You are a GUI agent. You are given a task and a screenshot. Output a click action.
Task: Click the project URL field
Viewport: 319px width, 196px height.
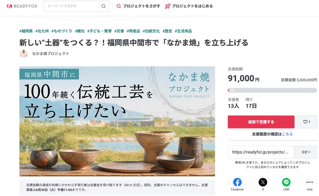point(261,152)
